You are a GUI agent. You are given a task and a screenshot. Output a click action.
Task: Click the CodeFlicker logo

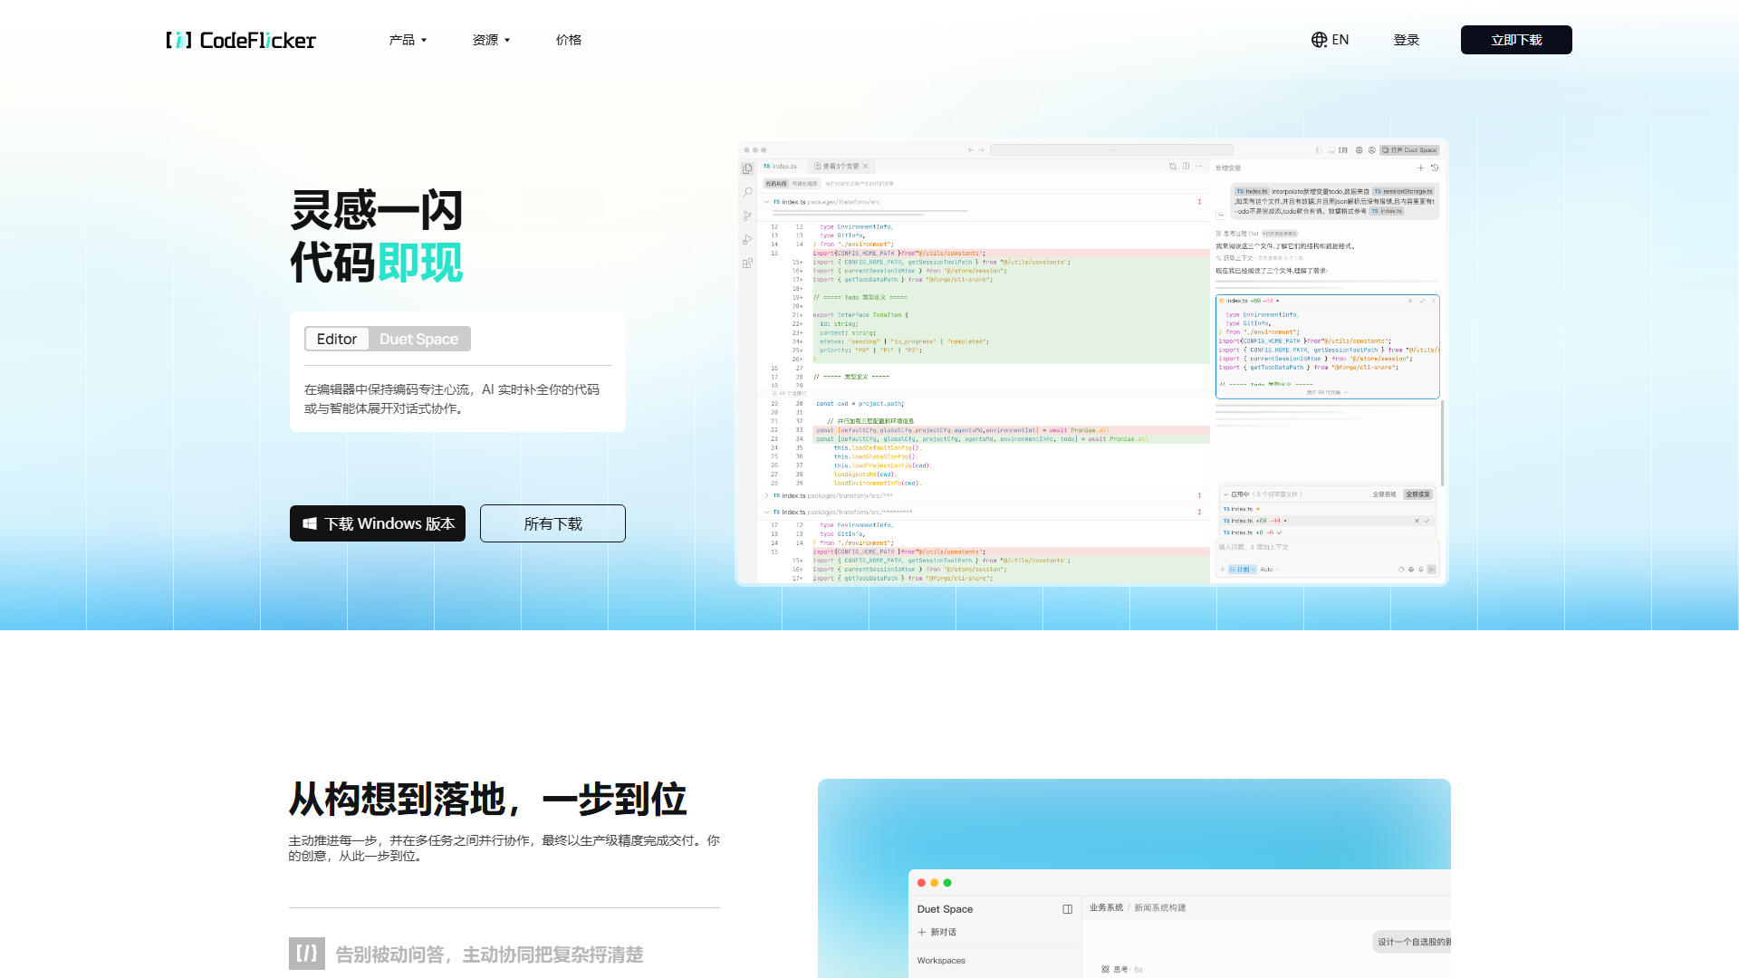tap(241, 40)
